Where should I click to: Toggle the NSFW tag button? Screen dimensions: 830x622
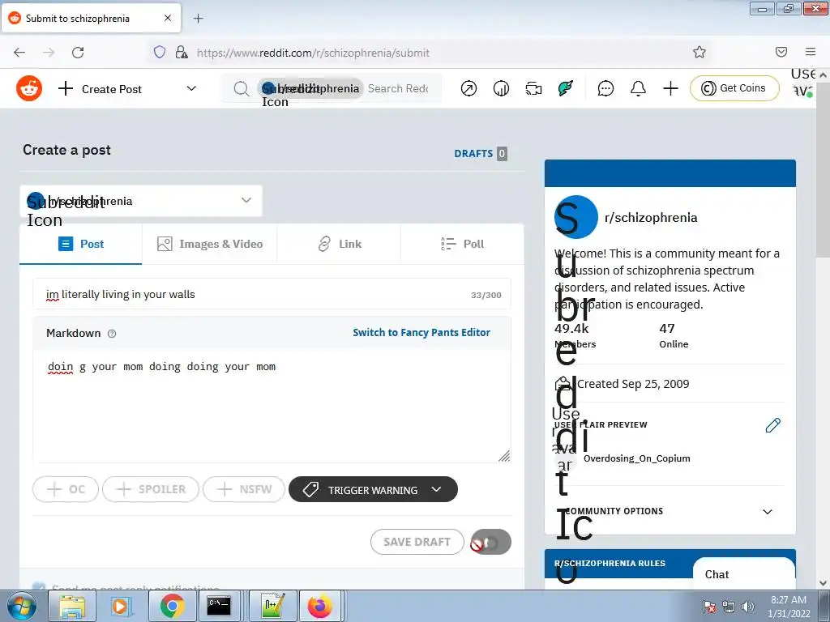(244, 489)
